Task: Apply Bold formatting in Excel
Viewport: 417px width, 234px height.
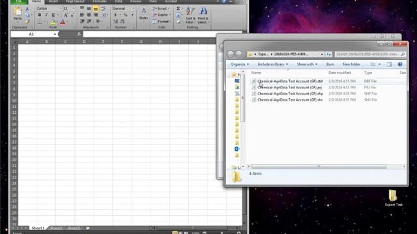Action: tap(39, 15)
